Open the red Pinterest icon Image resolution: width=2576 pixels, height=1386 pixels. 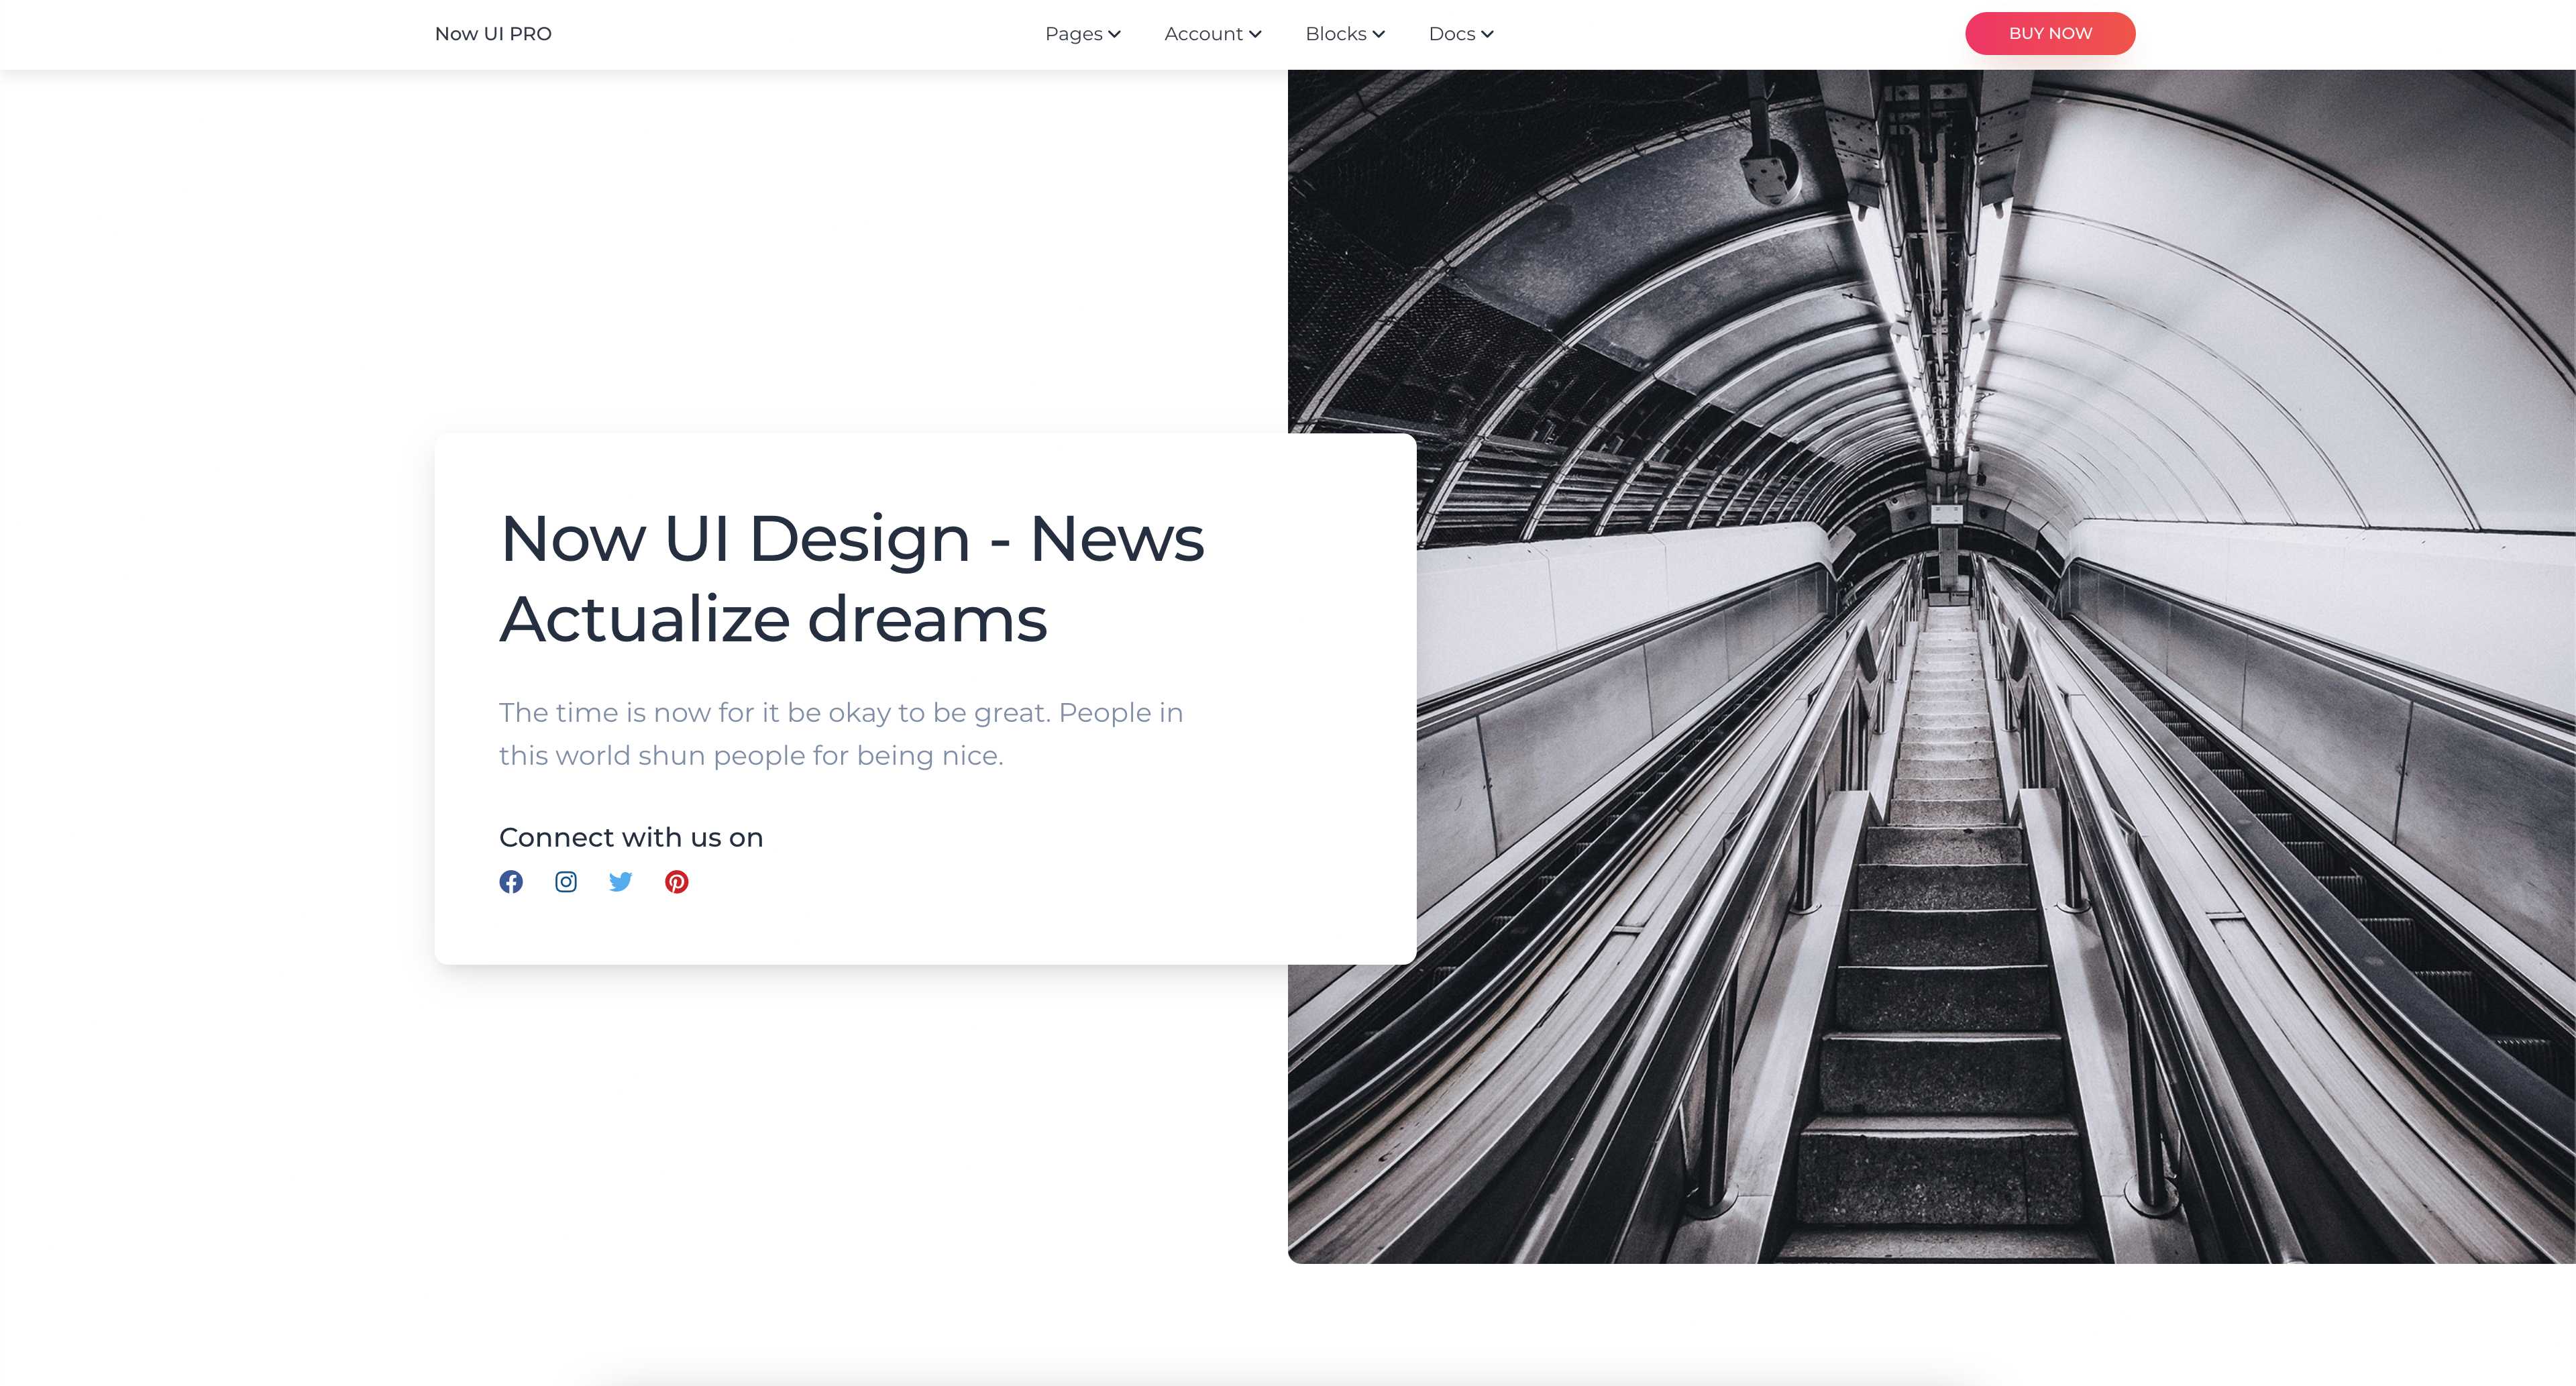point(677,881)
